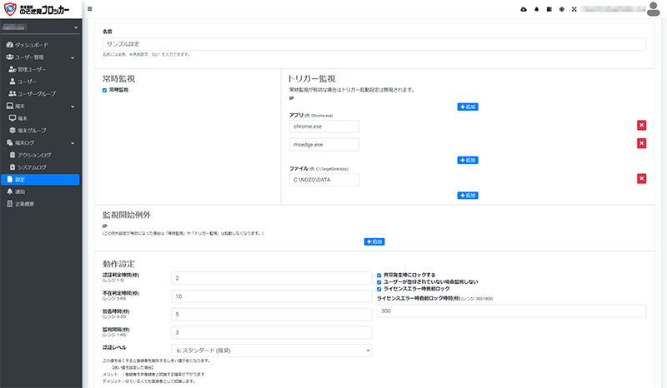Remove the C:\NOZO\DATA entry with its red X

[641, 178]
